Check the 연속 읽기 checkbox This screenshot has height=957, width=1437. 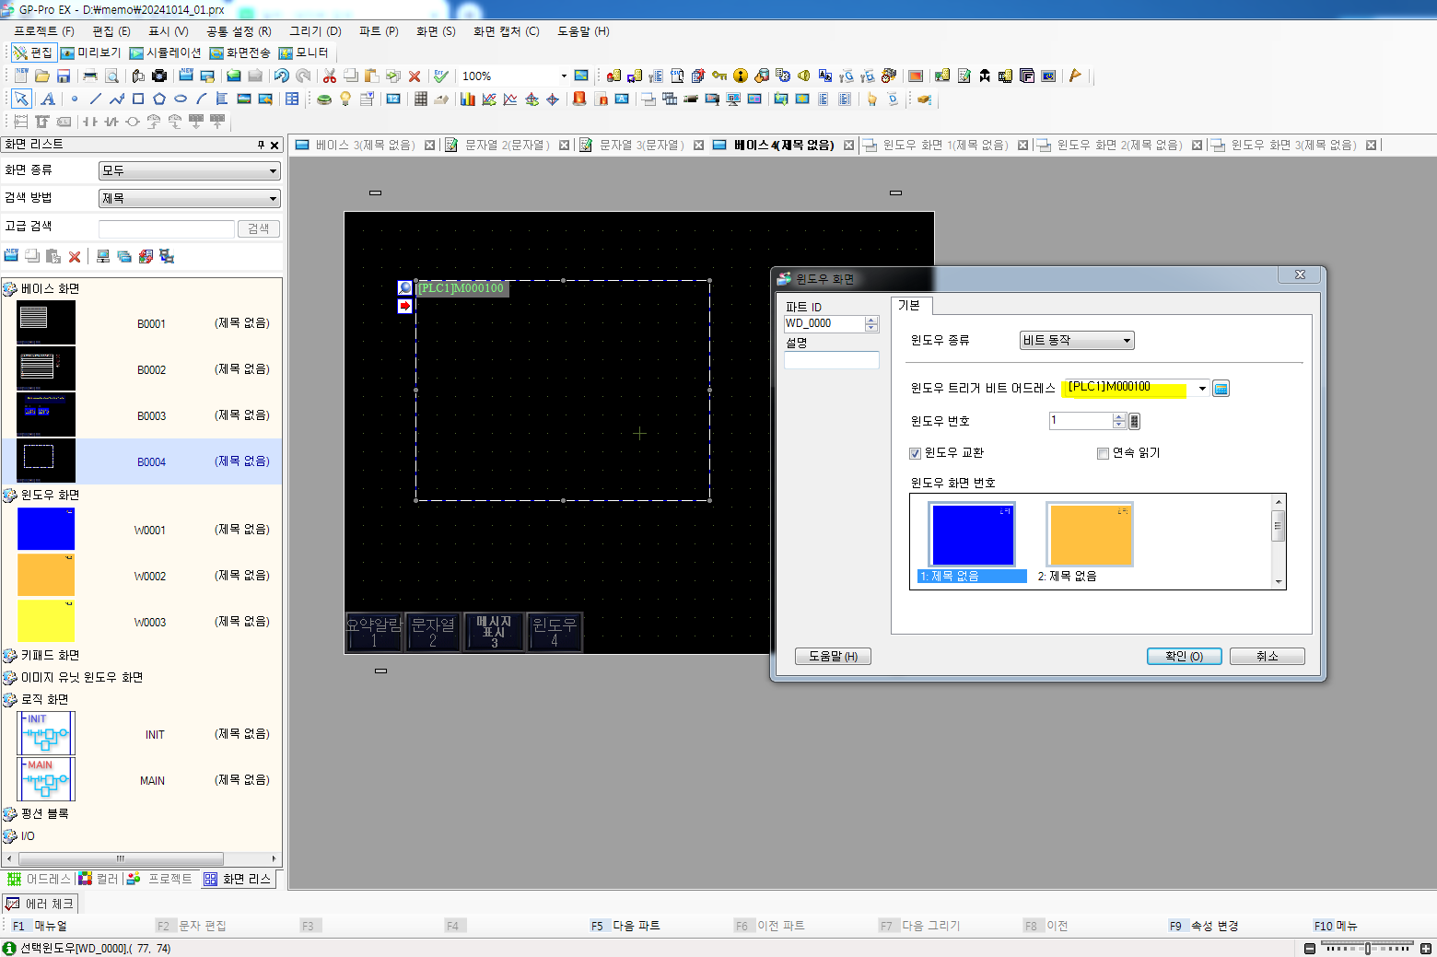[1103, 453]
